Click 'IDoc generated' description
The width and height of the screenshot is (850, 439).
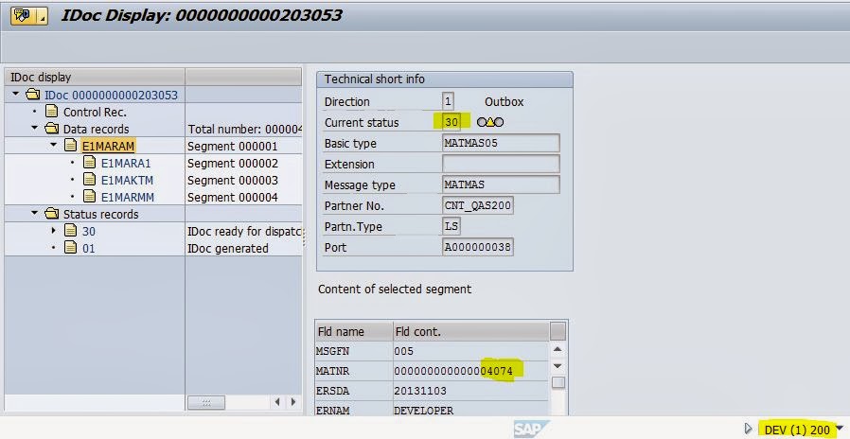pos(228,248)
